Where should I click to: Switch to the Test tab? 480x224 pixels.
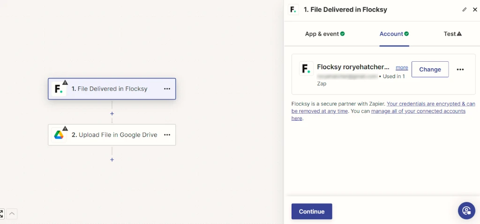(452, 34)
